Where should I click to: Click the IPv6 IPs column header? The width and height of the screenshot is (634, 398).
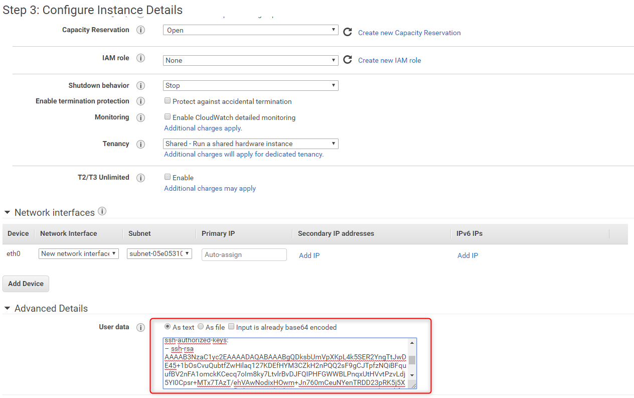tap(469, 233)
